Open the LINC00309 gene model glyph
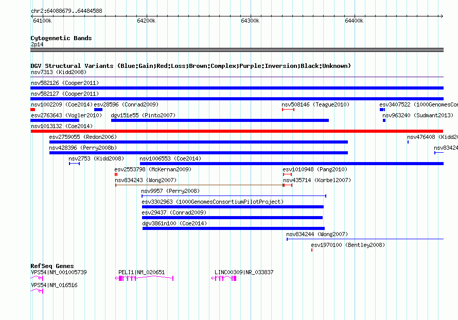 pyautogui.click(x=223, y=278)
